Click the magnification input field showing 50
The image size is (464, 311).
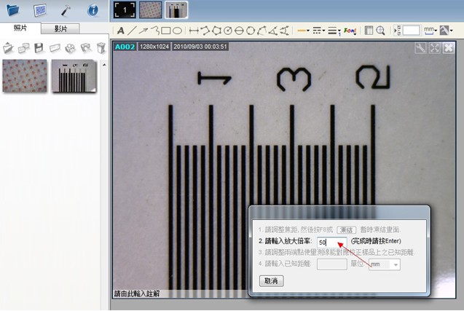click(x=332, y=242)
